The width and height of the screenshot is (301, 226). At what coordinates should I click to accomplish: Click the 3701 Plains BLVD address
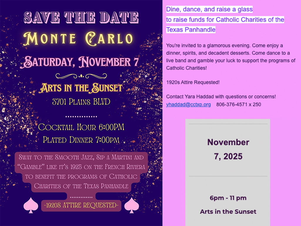click(81, 102)
